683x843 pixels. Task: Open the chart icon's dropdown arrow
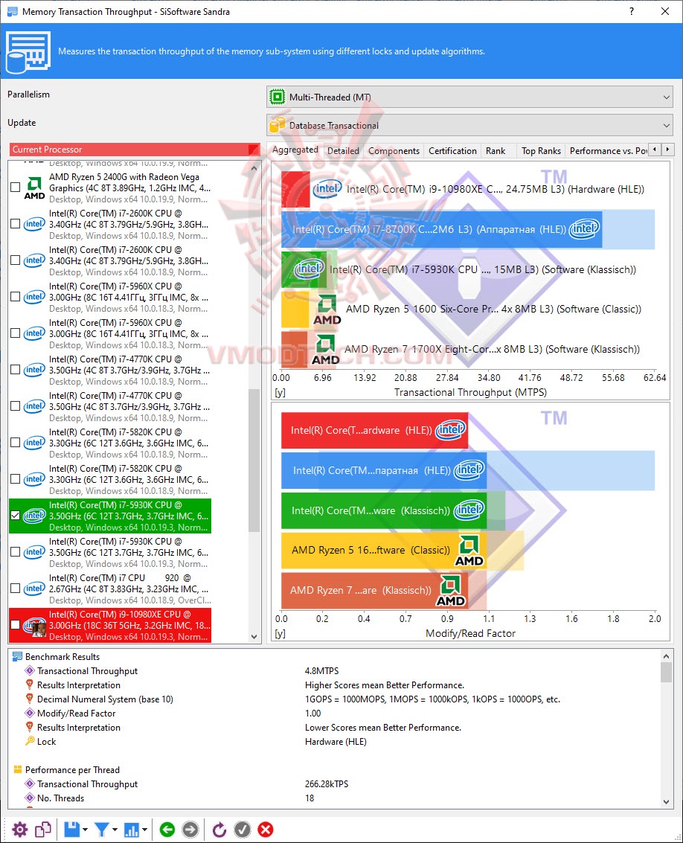click(x=144, y=830)
